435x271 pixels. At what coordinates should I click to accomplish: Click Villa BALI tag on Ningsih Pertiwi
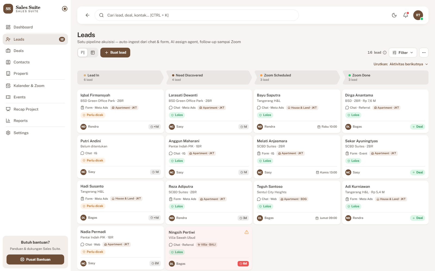pos(207,245)
